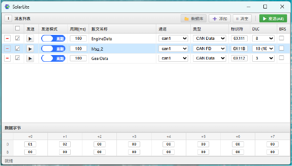The height and width of the screenshot is (166, 292).
Task: Send the GearData message once
Action: pos(30,59)
